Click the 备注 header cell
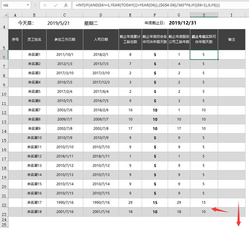This screenshot has width=249, height=228. (231, 40)
